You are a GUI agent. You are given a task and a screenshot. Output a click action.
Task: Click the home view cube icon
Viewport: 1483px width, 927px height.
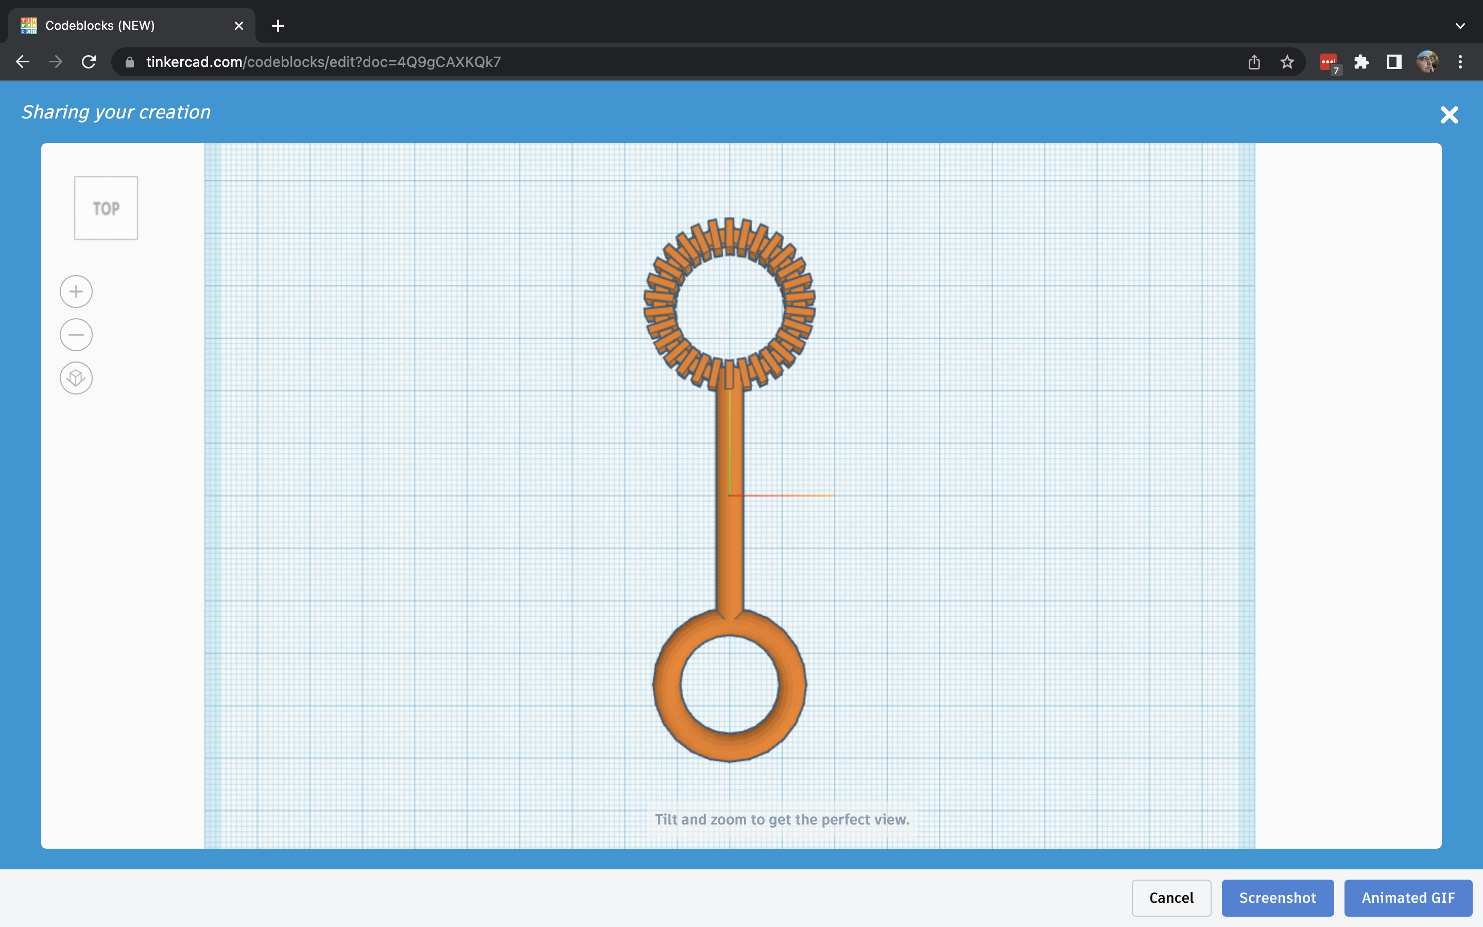[76, 377]
